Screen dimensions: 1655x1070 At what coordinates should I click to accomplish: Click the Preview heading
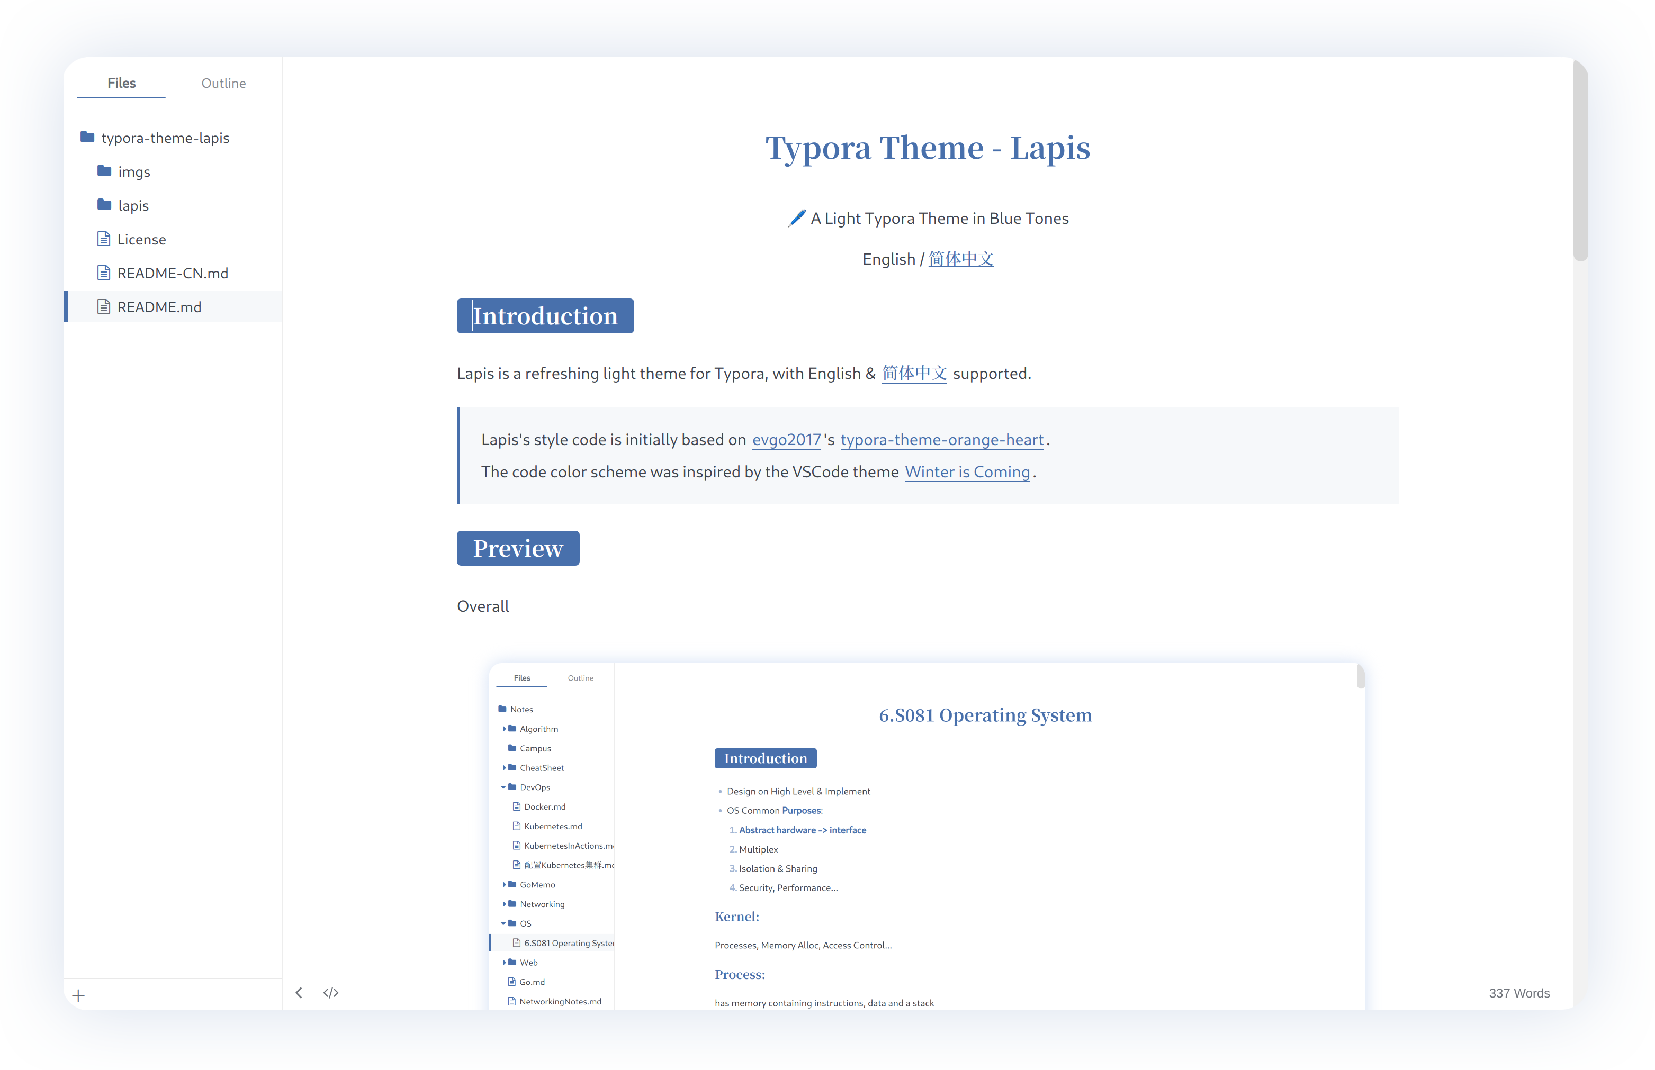(518, 548)
